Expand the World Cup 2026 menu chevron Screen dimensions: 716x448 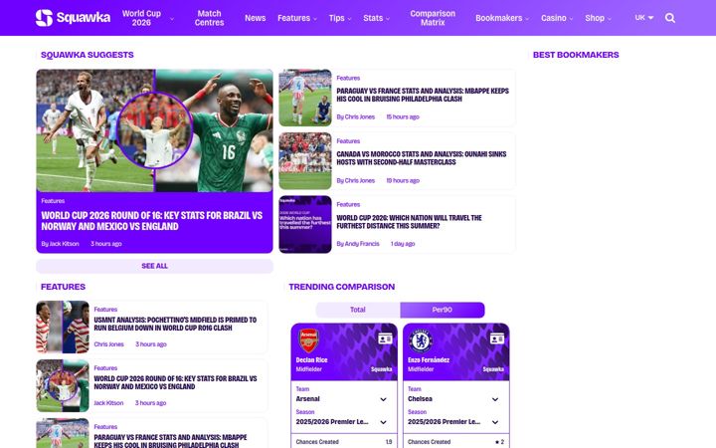click(x=172, y=19)
